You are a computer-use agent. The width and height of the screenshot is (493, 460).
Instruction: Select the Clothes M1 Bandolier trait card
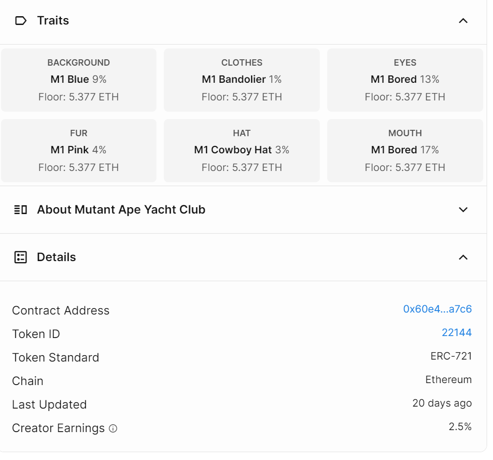[x=242, y=80]
